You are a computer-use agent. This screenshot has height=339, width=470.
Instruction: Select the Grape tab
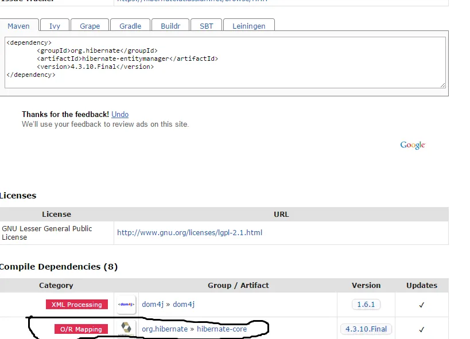[90, 26]
